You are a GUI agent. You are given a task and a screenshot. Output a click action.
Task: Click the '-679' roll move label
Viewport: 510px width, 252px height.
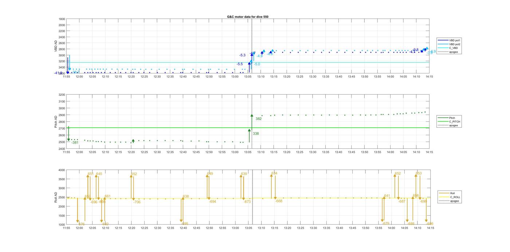tap(386, 223)
